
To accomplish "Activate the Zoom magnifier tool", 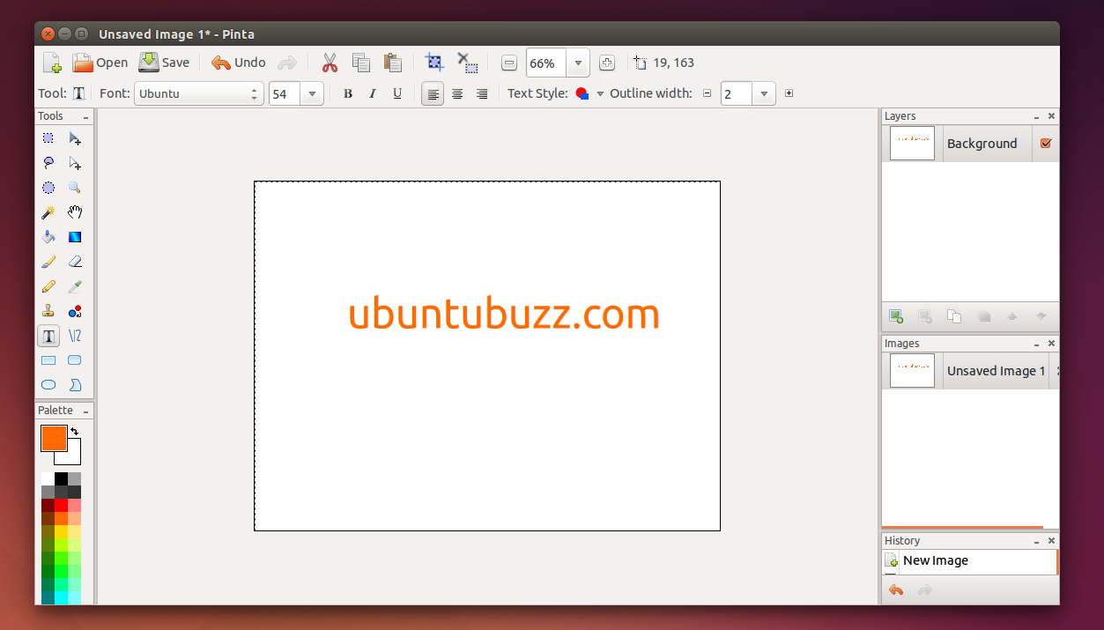I will coord(75,188).
